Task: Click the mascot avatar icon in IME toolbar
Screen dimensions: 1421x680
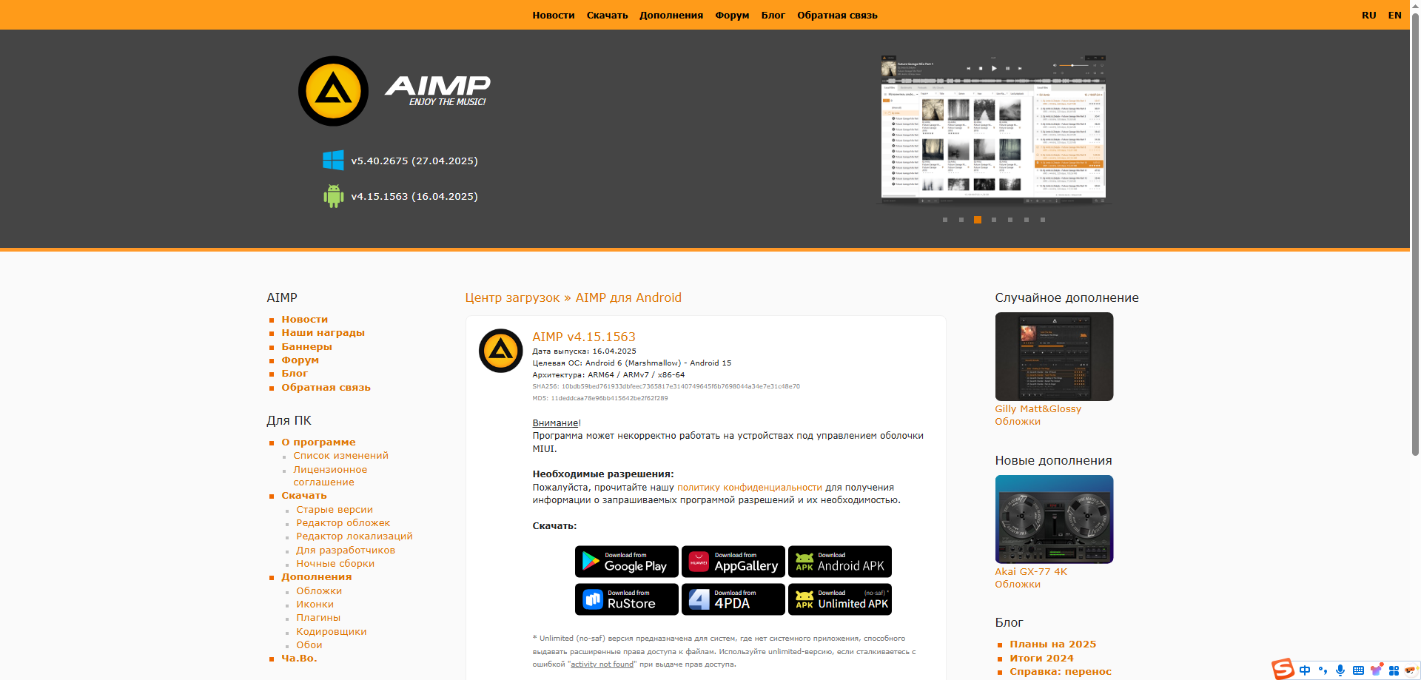Action: (1411, 670)
